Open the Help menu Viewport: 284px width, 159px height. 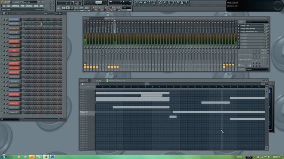(x=41, y=6)
